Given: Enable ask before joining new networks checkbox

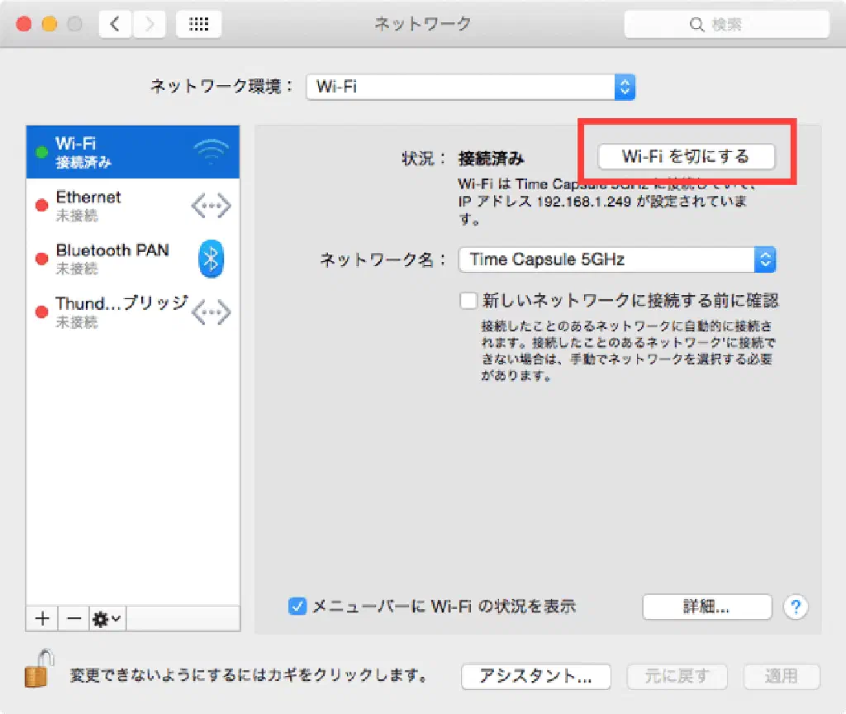Looking at the screenshot, I should (x=469, y=300).
